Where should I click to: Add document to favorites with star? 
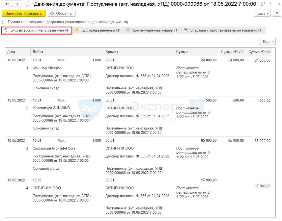[28, 4]
